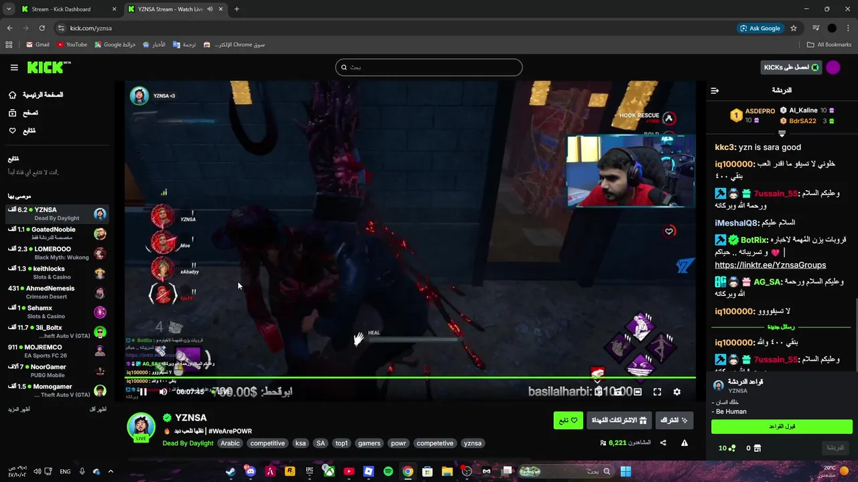The width and height of the screenshot is (858, 482).
Task: Select the yznsa tag
Action: pyautogui.click(x=473, y=443)
